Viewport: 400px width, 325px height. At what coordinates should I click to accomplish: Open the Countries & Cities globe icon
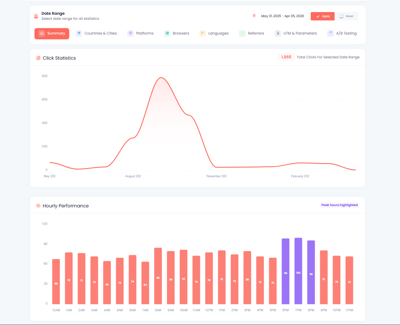click(x=79, y=33)
